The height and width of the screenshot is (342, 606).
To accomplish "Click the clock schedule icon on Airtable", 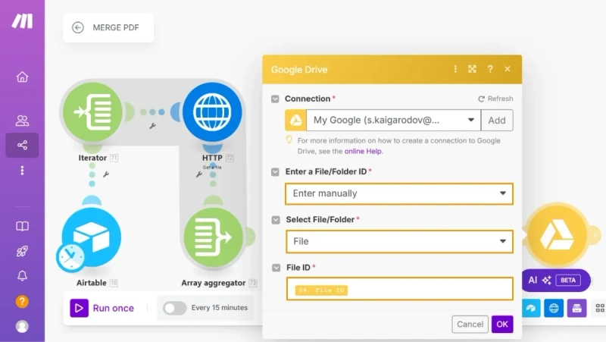I will point(70,256).
